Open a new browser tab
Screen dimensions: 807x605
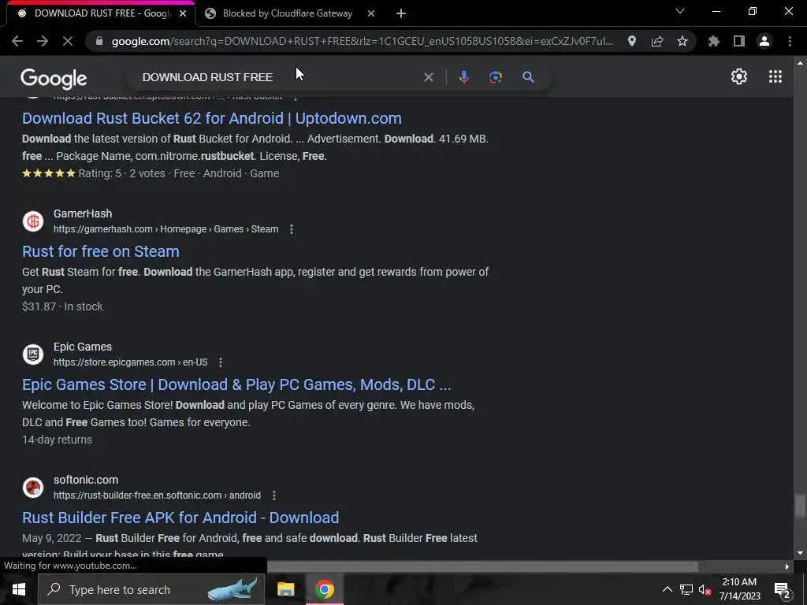point(401,13)
